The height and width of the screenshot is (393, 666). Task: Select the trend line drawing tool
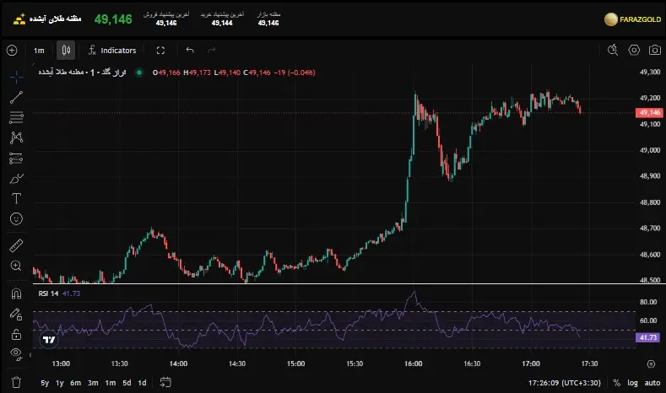16,97
